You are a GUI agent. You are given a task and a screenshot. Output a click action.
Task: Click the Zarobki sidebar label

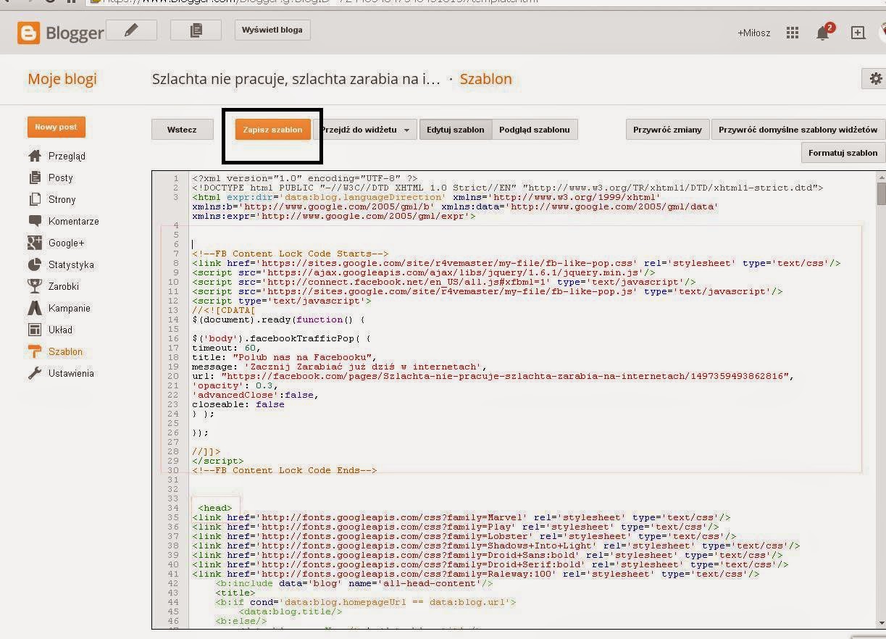point(64,286)
